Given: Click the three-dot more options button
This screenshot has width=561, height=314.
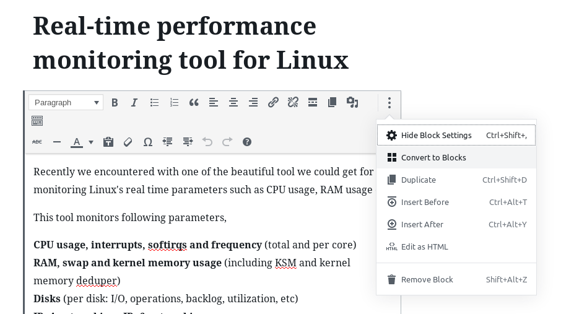Looking at the screenshot, I should [389, 103].
